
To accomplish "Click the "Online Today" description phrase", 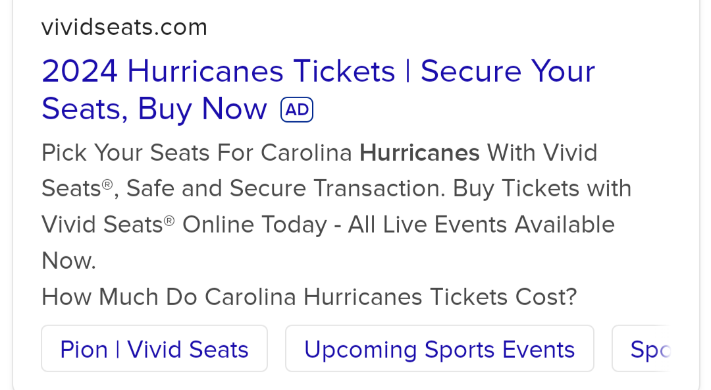I will coord(254,225).
